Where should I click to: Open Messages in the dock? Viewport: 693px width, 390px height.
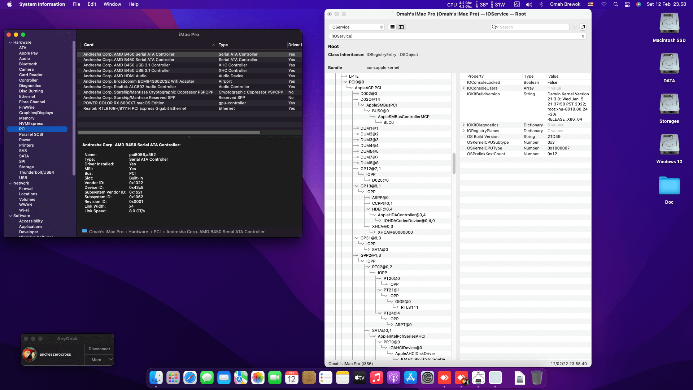pyautogui.click(x=207, y=378)
